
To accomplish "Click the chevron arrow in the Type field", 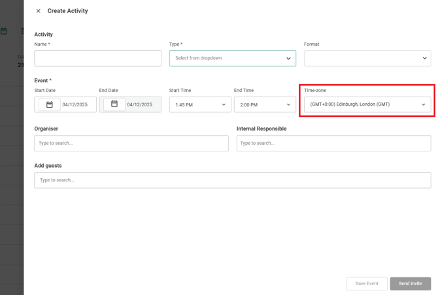I will [288, 59].
